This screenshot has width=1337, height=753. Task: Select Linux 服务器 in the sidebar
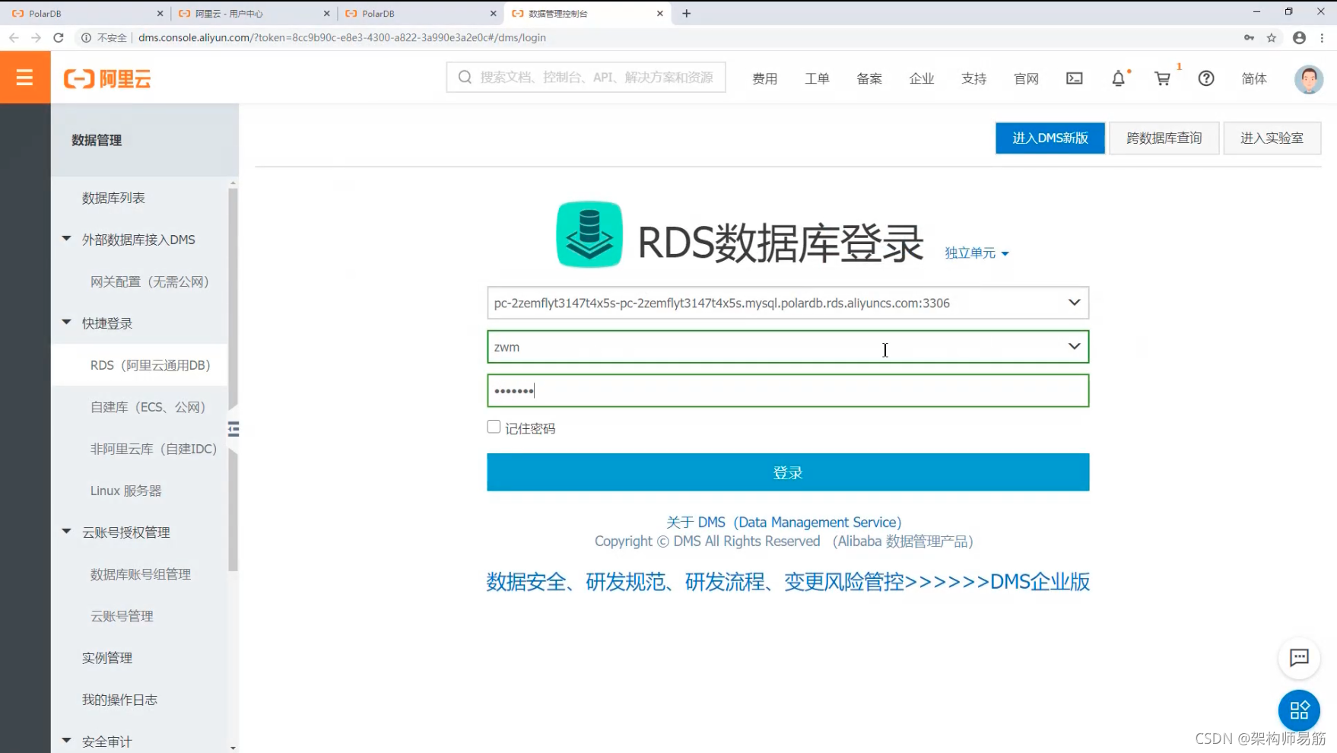pos(126,491)
